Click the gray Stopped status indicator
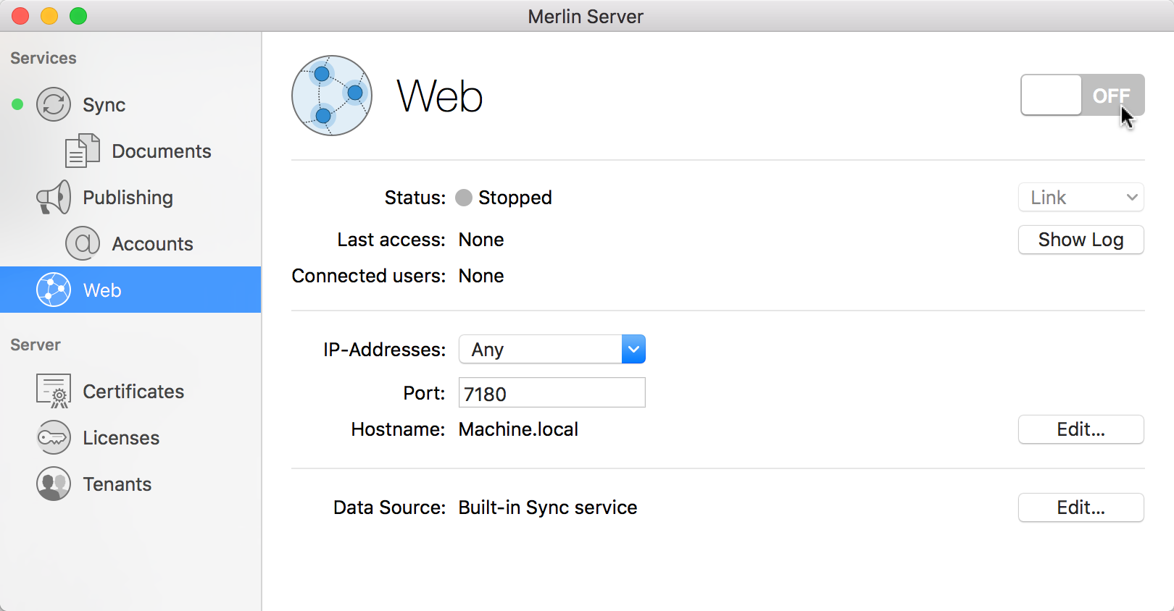 pyautogui.click(x=464, y=198)
